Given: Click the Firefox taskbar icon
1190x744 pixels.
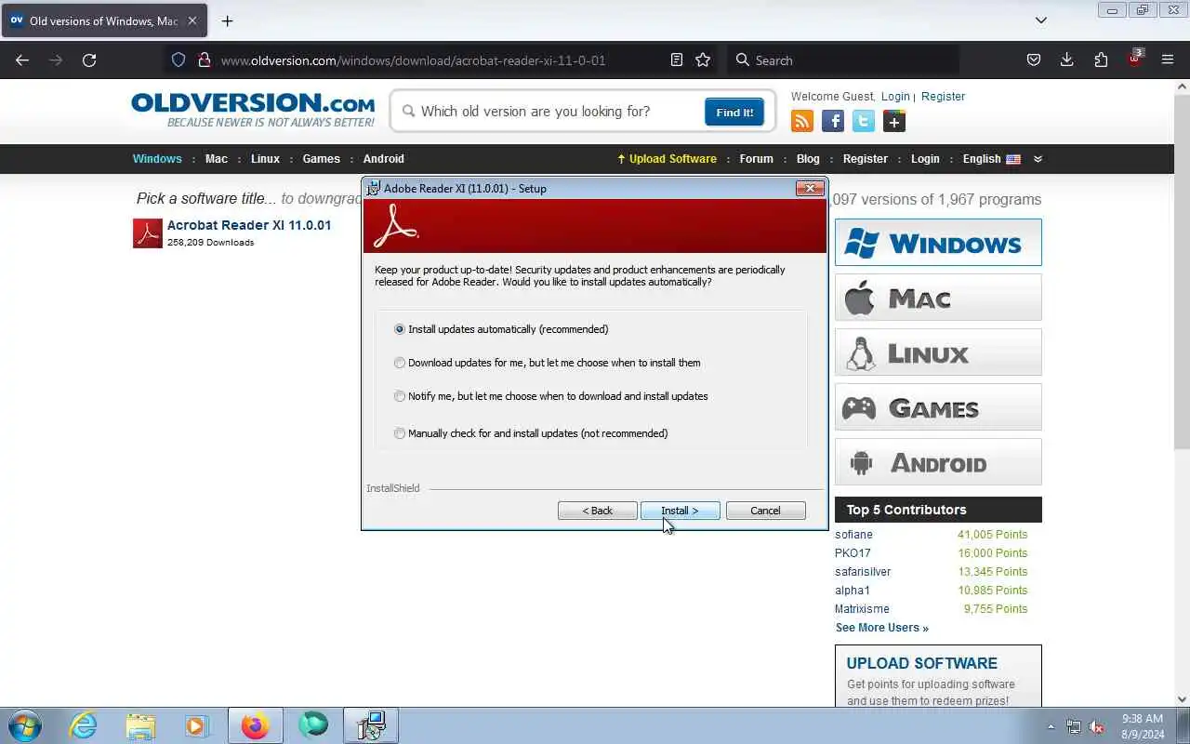Looking at the screenshot, I should click(255, 725).
